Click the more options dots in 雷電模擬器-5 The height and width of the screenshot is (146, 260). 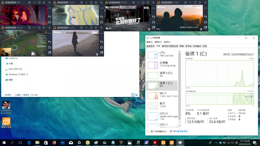tap(101, 33)
